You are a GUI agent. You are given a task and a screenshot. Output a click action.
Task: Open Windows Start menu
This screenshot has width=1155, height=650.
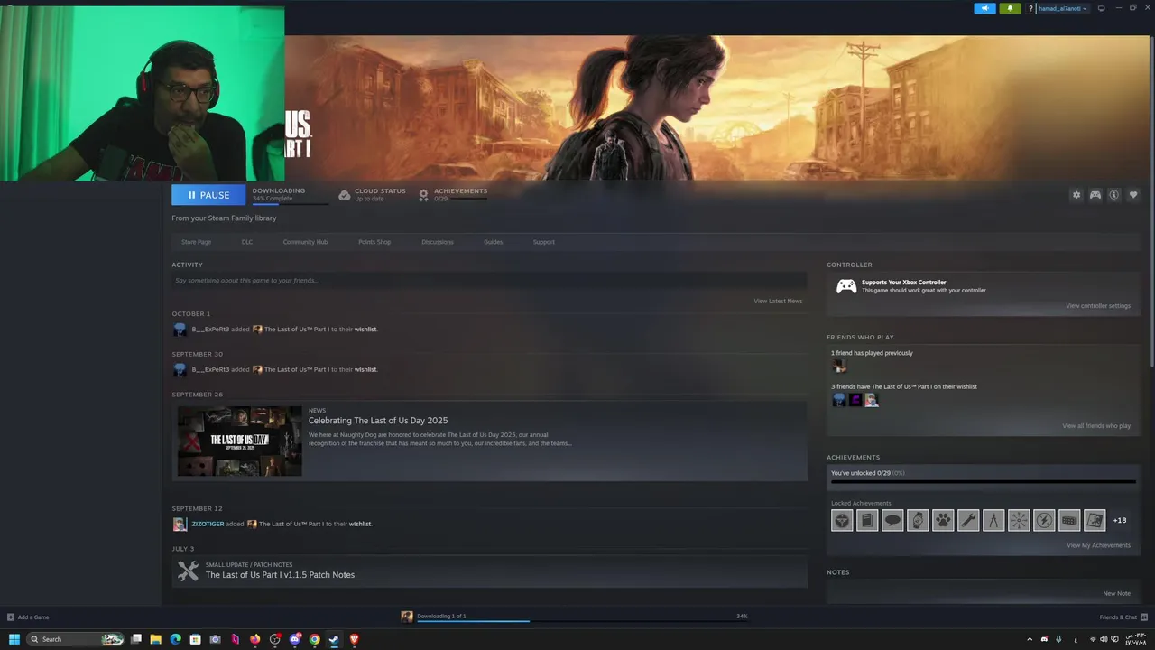[14, 639]
